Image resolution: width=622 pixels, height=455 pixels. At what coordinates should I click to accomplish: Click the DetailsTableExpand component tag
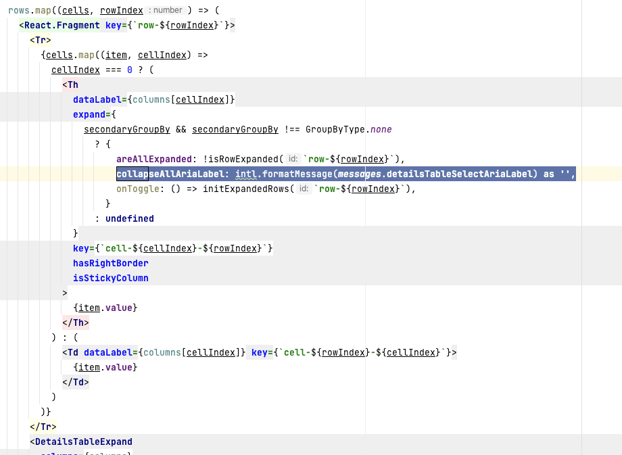click(83, 441)
